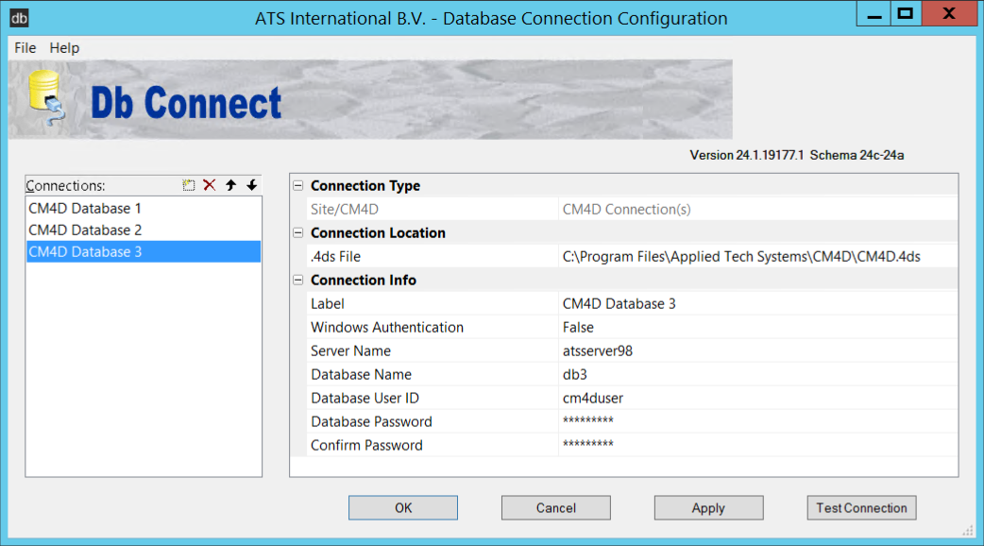
Task: Click the Connection Location section header
Action: tap(378, 232)
